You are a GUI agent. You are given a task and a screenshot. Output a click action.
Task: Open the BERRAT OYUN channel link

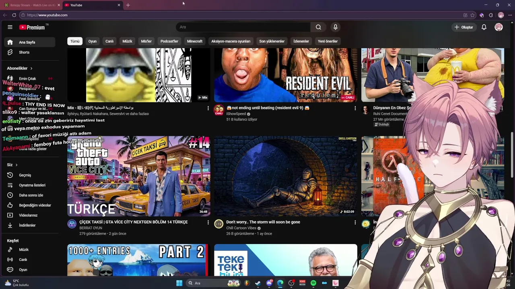pos(91,228)
